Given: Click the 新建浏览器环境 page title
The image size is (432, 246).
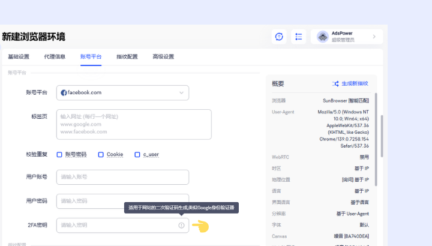Looking at the screenshot, I should pos(34,37).
